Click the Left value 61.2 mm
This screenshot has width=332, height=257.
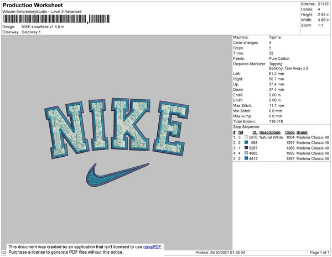[x=277, y=74]
